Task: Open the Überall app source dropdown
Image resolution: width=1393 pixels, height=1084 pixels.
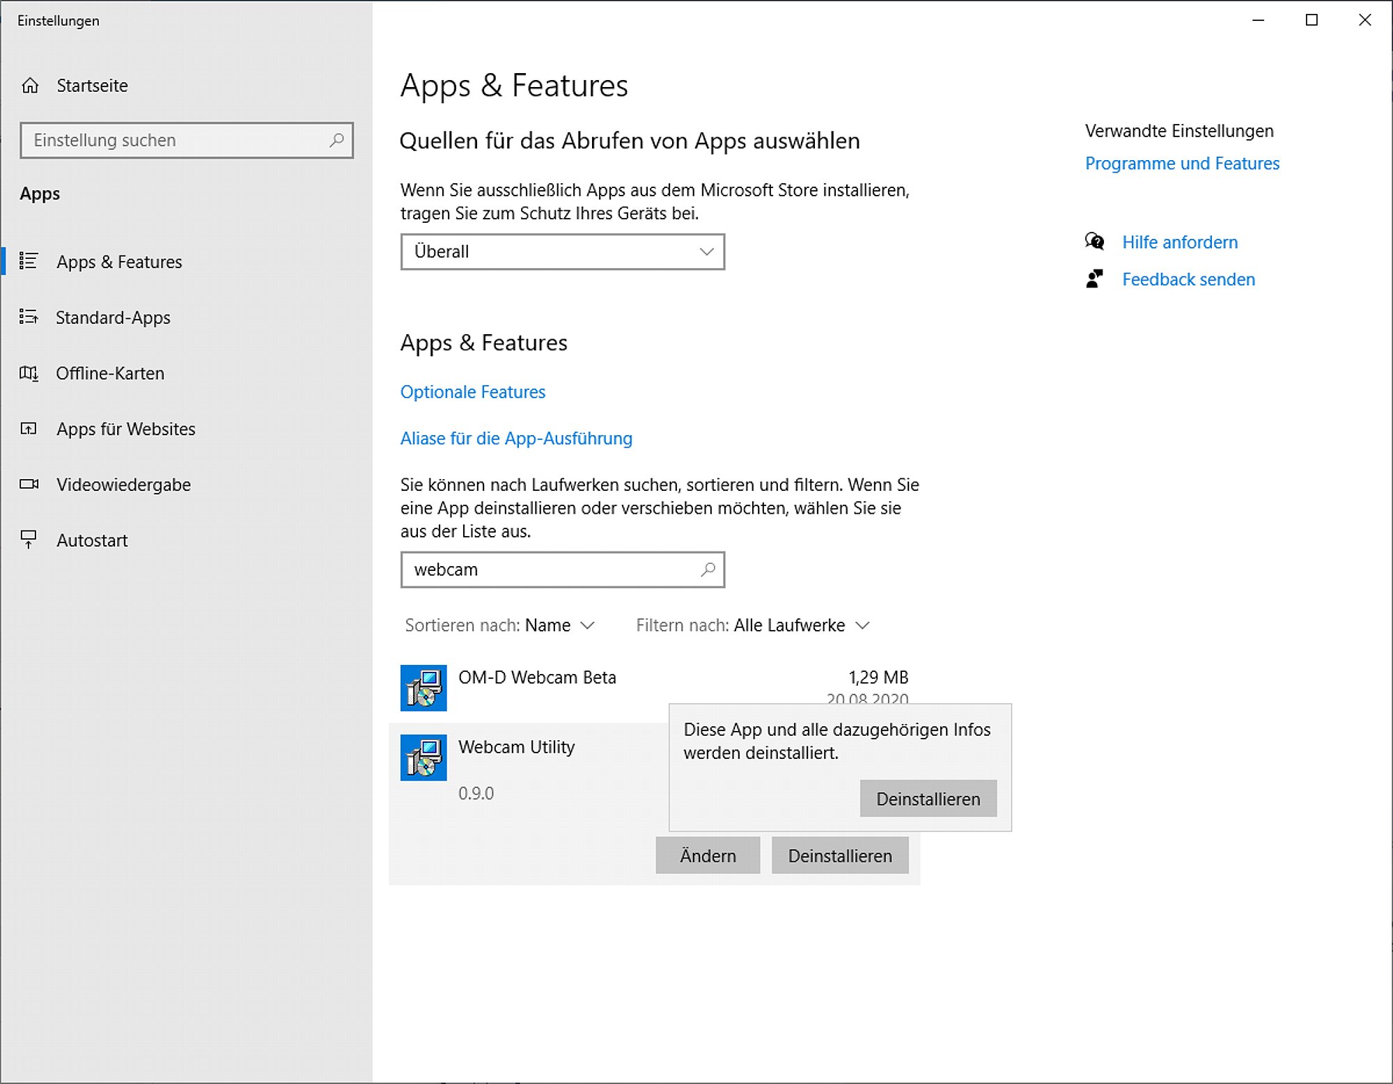Action: (x=563, y=251)
